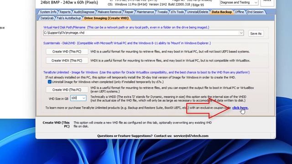292x164 pixels.
Task: Expand the VHD path dropdown arrow
Action: (241, 33)
